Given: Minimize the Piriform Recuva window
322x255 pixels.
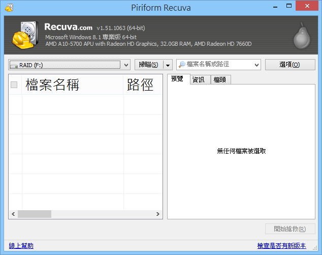Looking at the screenshot, I should 275,6.
